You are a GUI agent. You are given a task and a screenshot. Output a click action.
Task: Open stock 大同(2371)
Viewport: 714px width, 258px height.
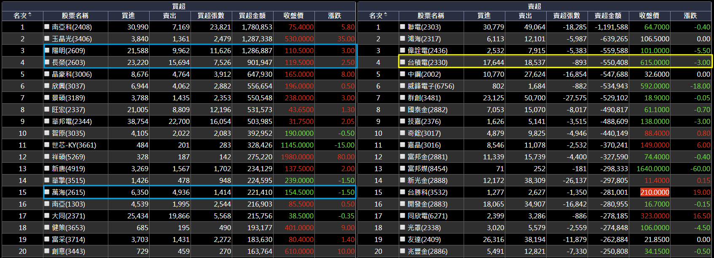point(68,216)
